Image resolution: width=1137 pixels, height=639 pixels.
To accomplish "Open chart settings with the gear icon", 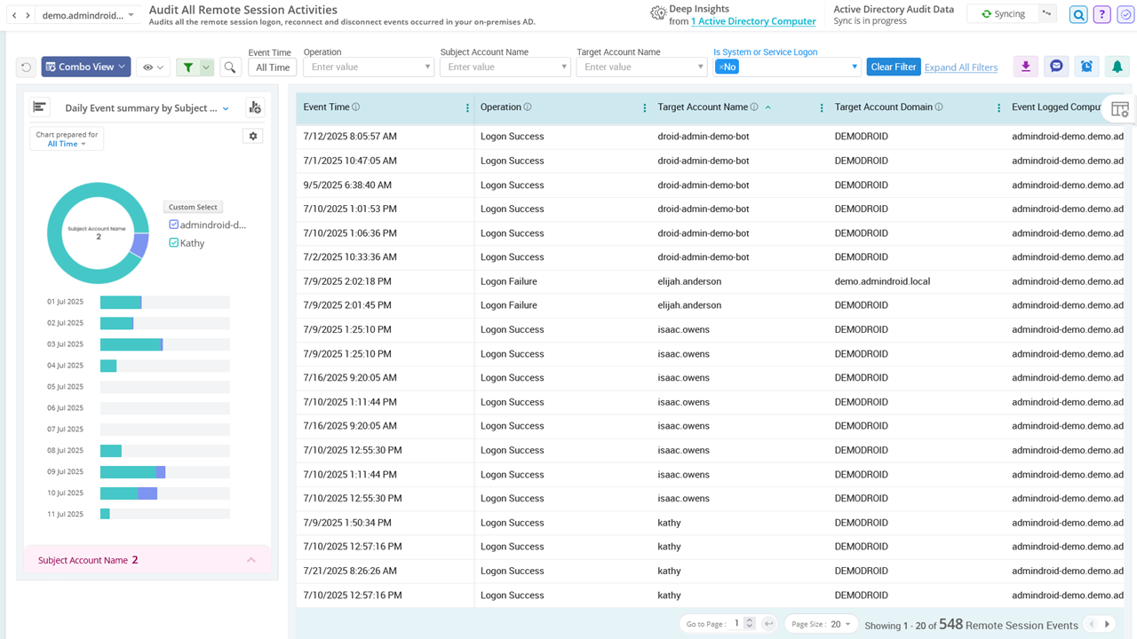I will click(x=252, y=135).
